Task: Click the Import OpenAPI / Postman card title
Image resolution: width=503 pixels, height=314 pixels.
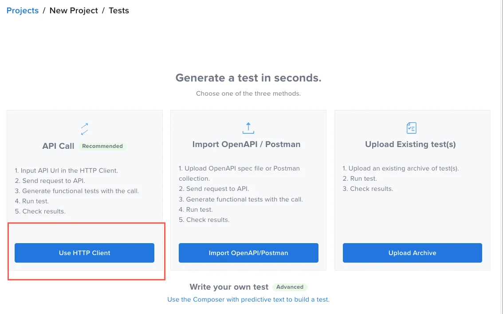Action: [x=246, y=144]
